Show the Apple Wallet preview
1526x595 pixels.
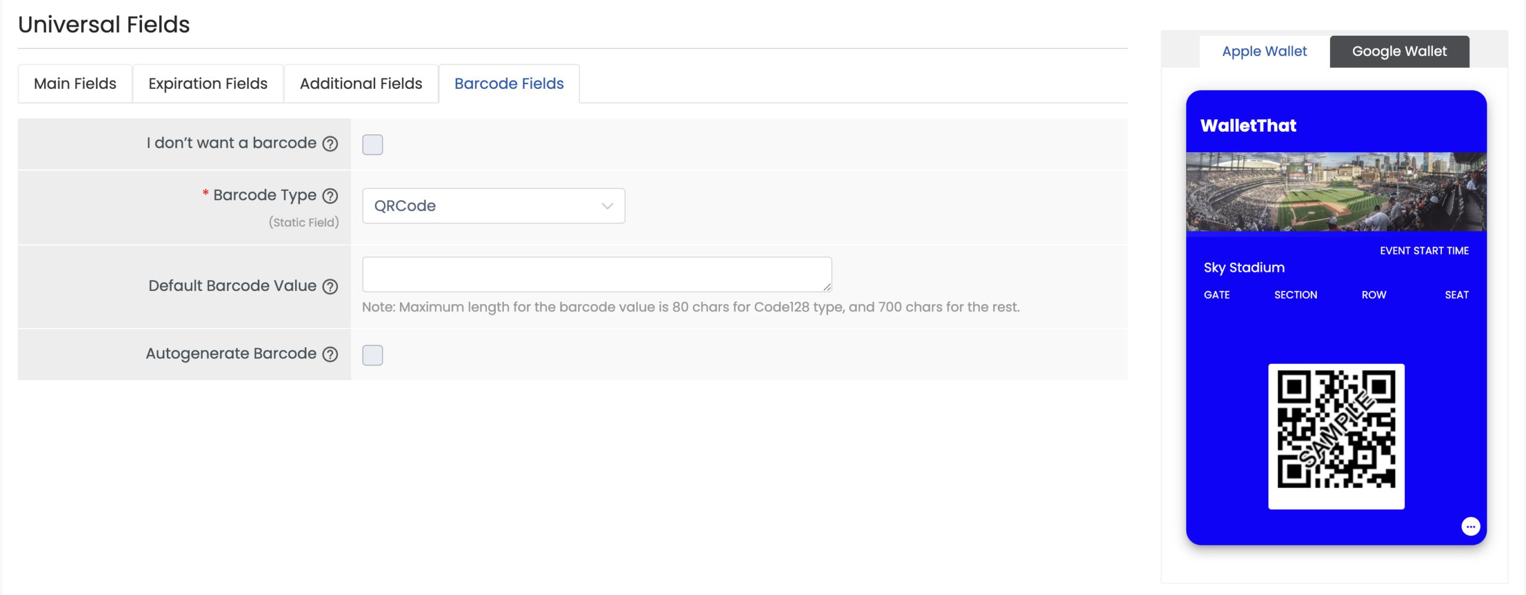1264,51
